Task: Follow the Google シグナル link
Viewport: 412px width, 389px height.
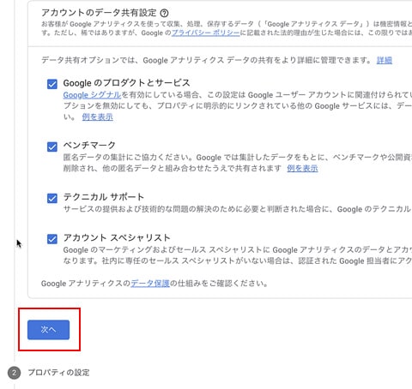Action: point(92,95)
